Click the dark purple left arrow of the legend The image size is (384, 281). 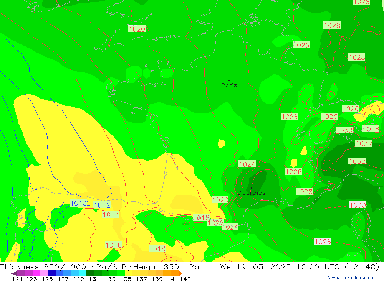14,273
